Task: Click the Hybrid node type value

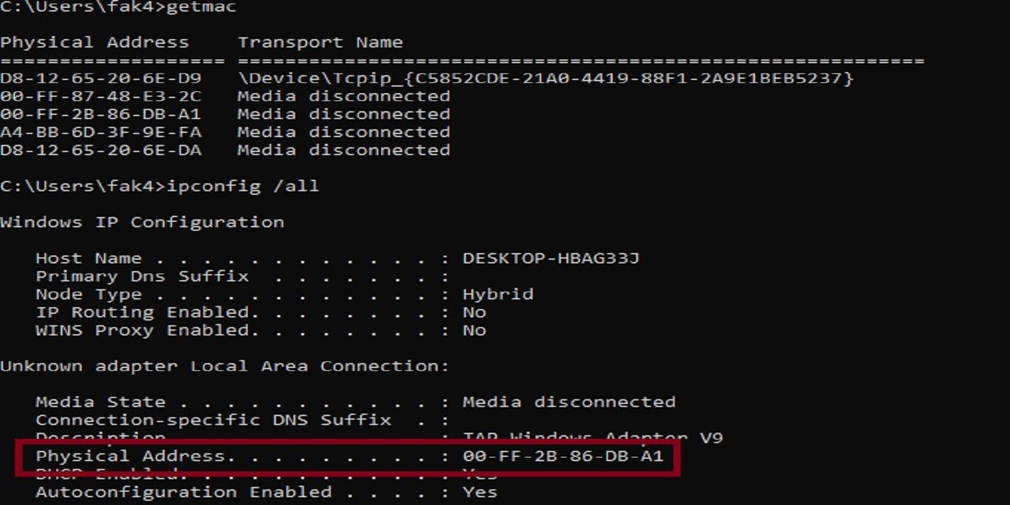Action: coord(498,295)
